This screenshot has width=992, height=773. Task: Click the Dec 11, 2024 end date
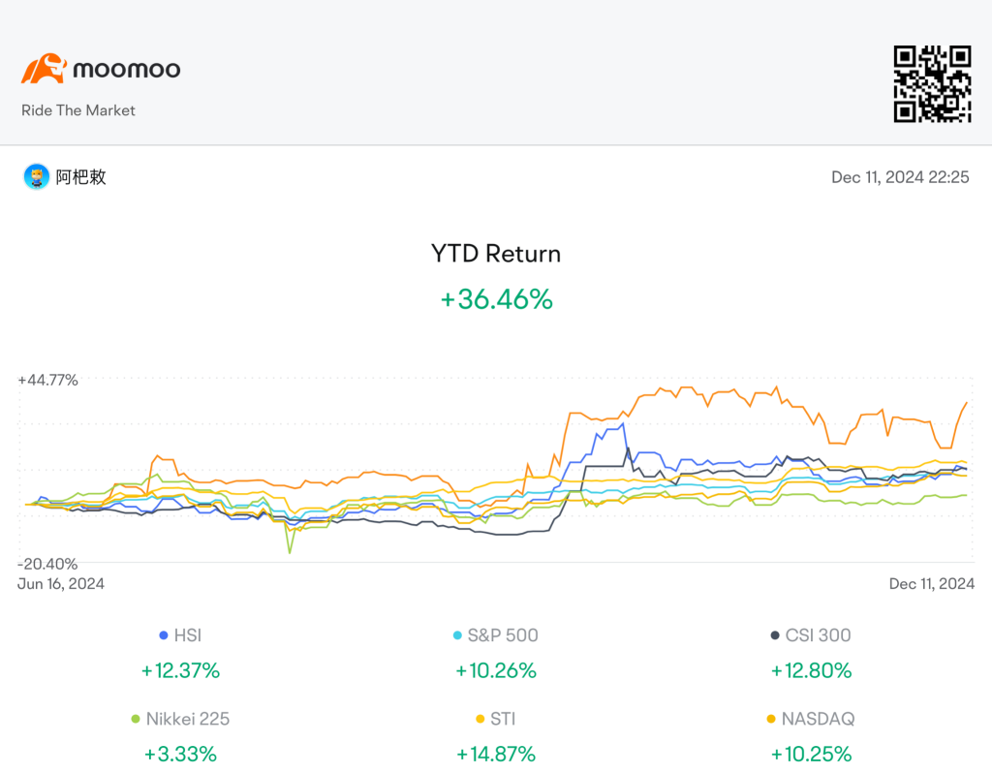pos(931,584)
